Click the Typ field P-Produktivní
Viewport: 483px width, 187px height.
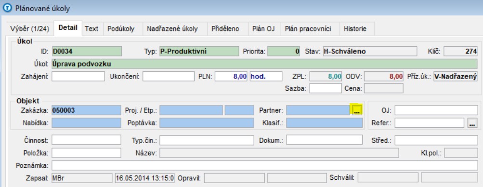[199, 52]
